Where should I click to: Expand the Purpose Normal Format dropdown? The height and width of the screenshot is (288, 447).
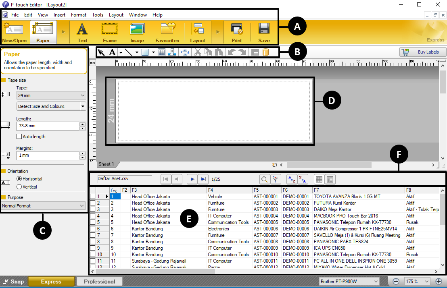43,206
